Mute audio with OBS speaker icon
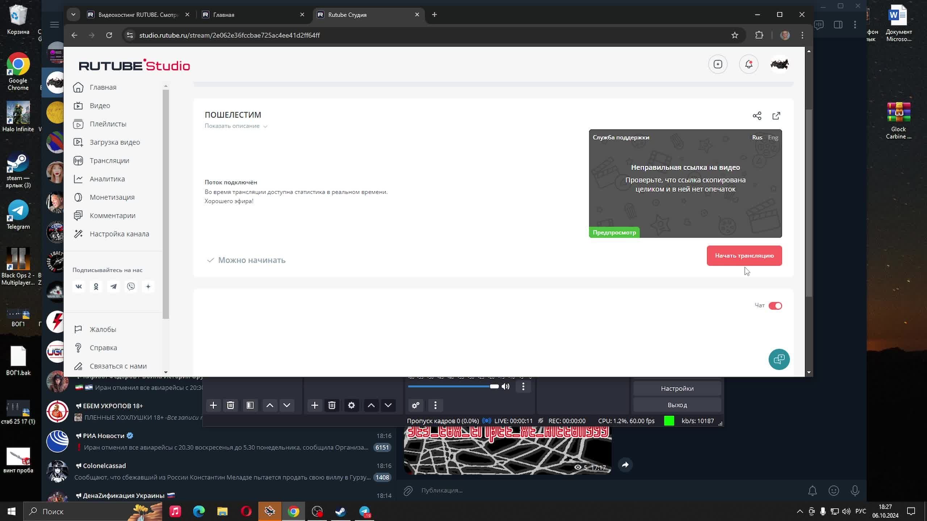The height and width of the screenshot is (521, 927). click(x=506, y=386)
